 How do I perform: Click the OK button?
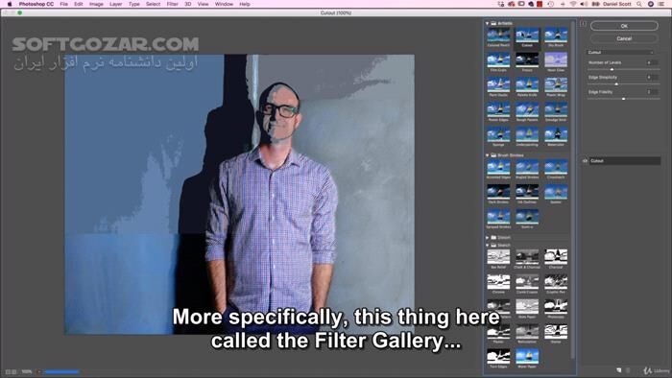click(624, 26)
